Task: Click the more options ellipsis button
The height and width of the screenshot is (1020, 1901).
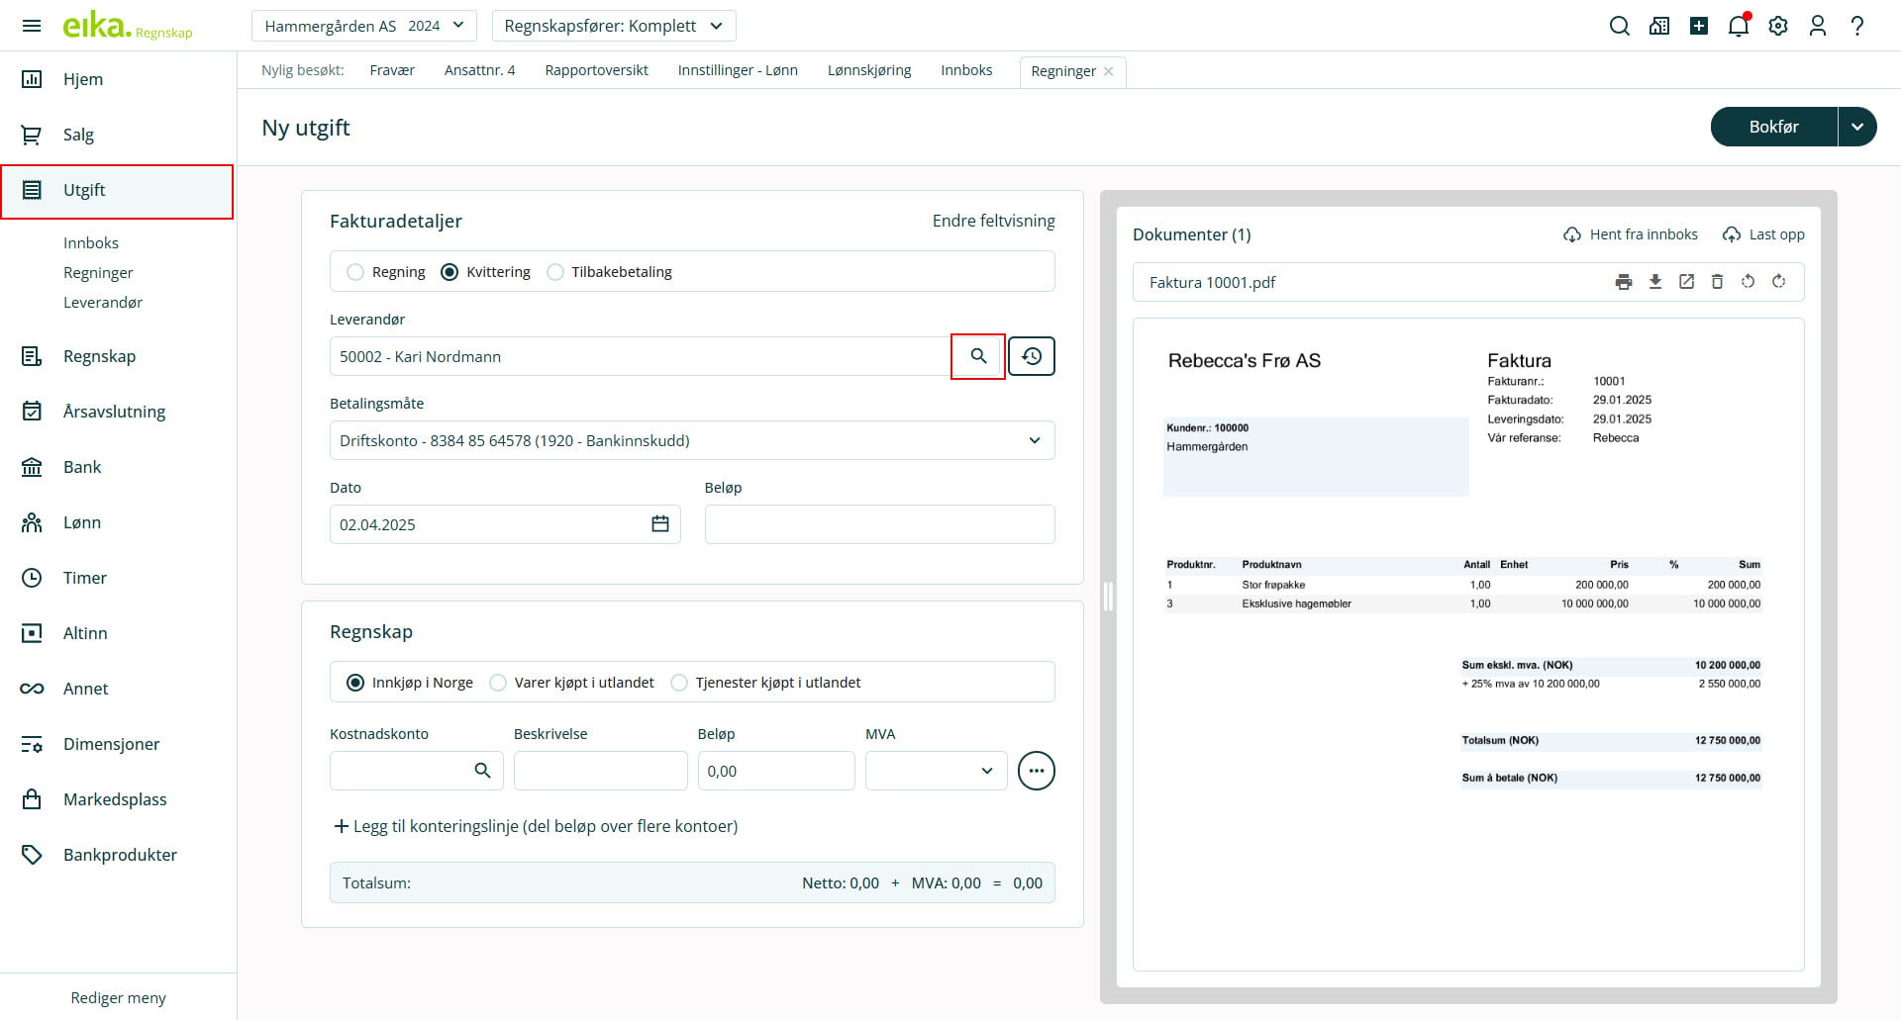Action: pyautogui.click(x=1037, y=771)
